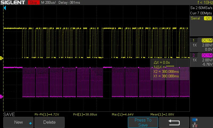The width and height of the screenshot is (213, 128).
Task: Click the Max[1]=4.64V measurement
Action: point(123,114)
